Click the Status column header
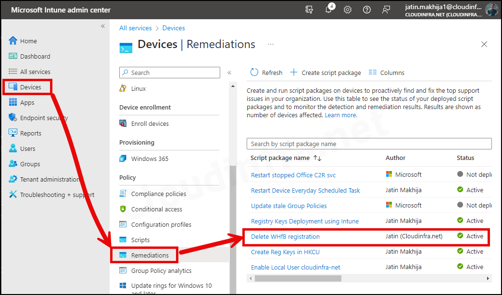Image resolution: width=502 pixels, height=295 pixels. [465, 158]
